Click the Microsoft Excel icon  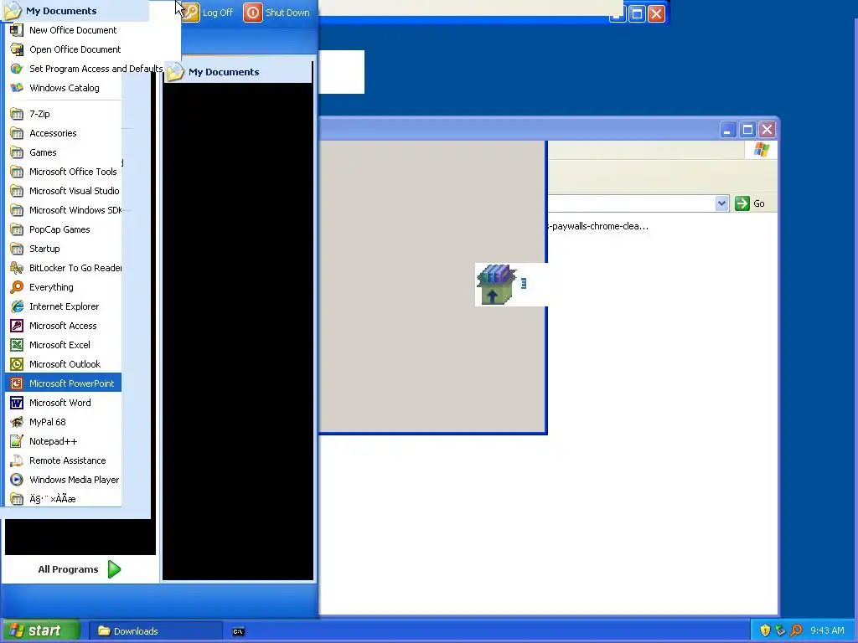[17, 345]
